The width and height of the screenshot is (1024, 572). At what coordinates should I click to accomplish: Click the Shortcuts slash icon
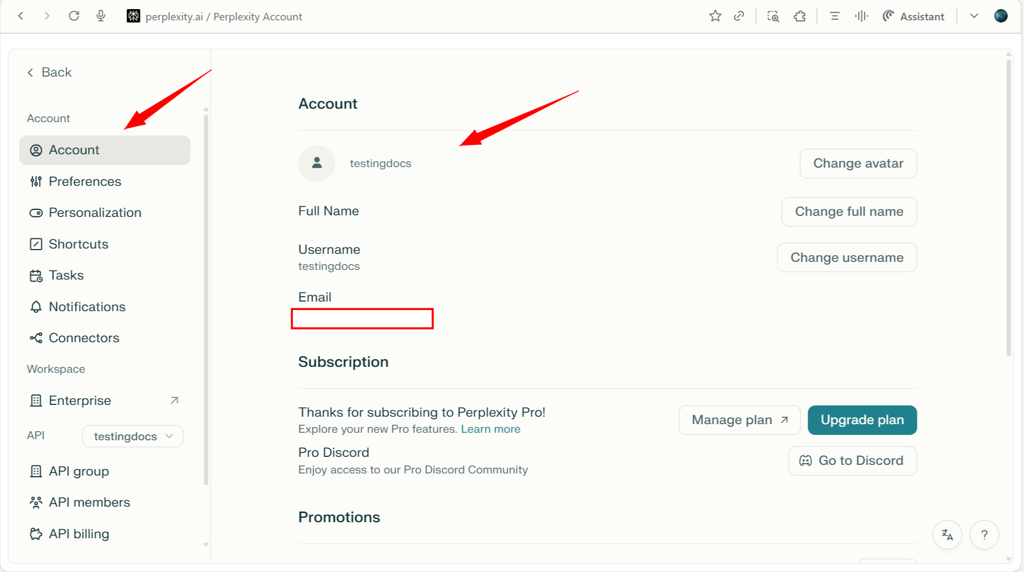pyautogui.click(x=36, y=244)
